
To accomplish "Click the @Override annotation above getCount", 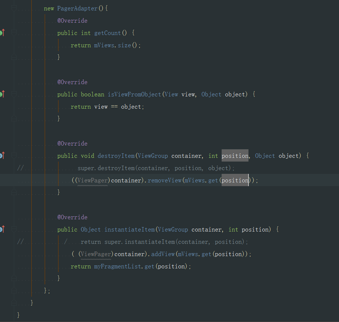I will (x=72, y=20).
